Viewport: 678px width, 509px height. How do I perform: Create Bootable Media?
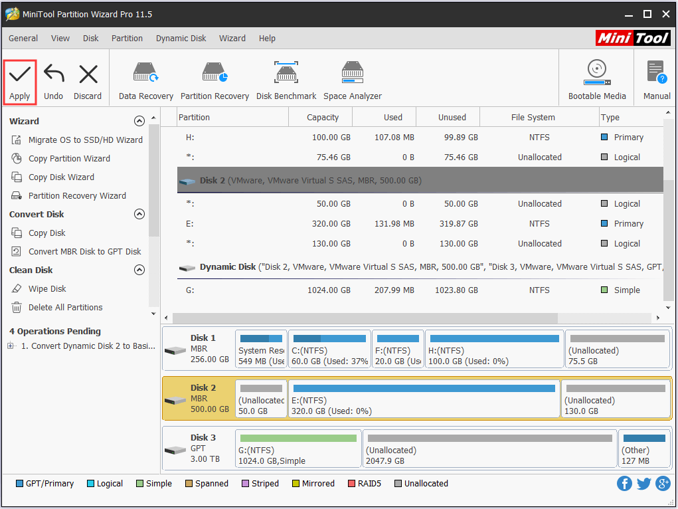coord(597,80)
